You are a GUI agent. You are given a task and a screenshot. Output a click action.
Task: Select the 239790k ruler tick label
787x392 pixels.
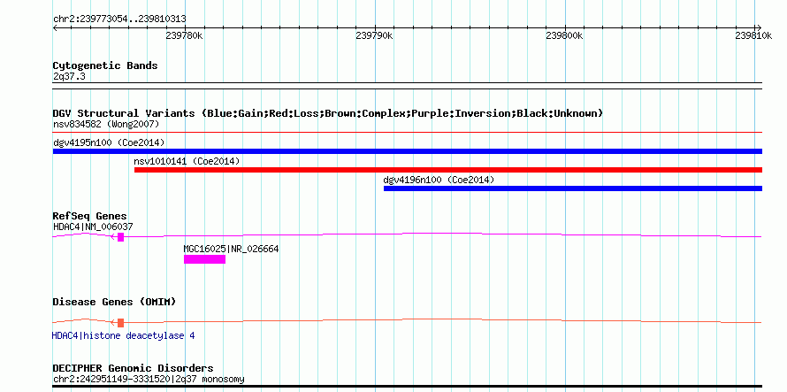(374, 35)
